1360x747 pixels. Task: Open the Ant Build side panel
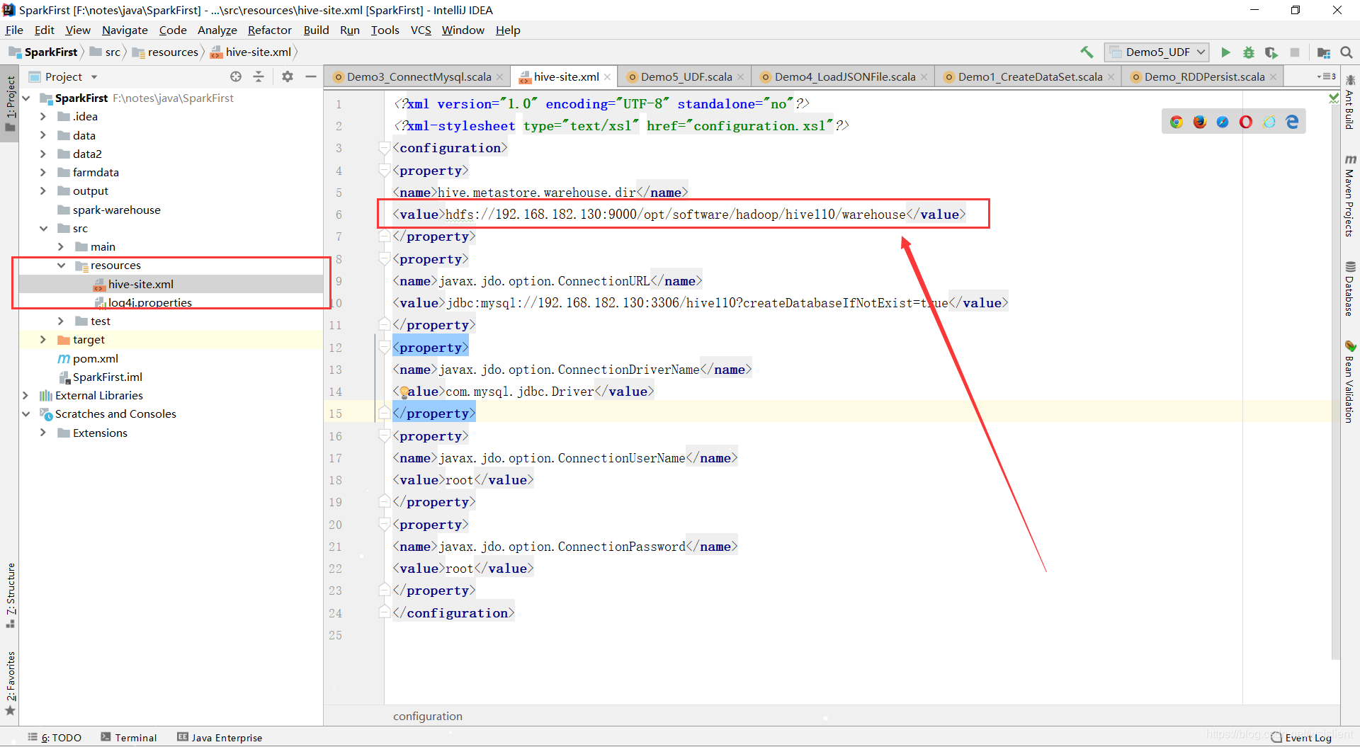click(x=1350, y=101)
